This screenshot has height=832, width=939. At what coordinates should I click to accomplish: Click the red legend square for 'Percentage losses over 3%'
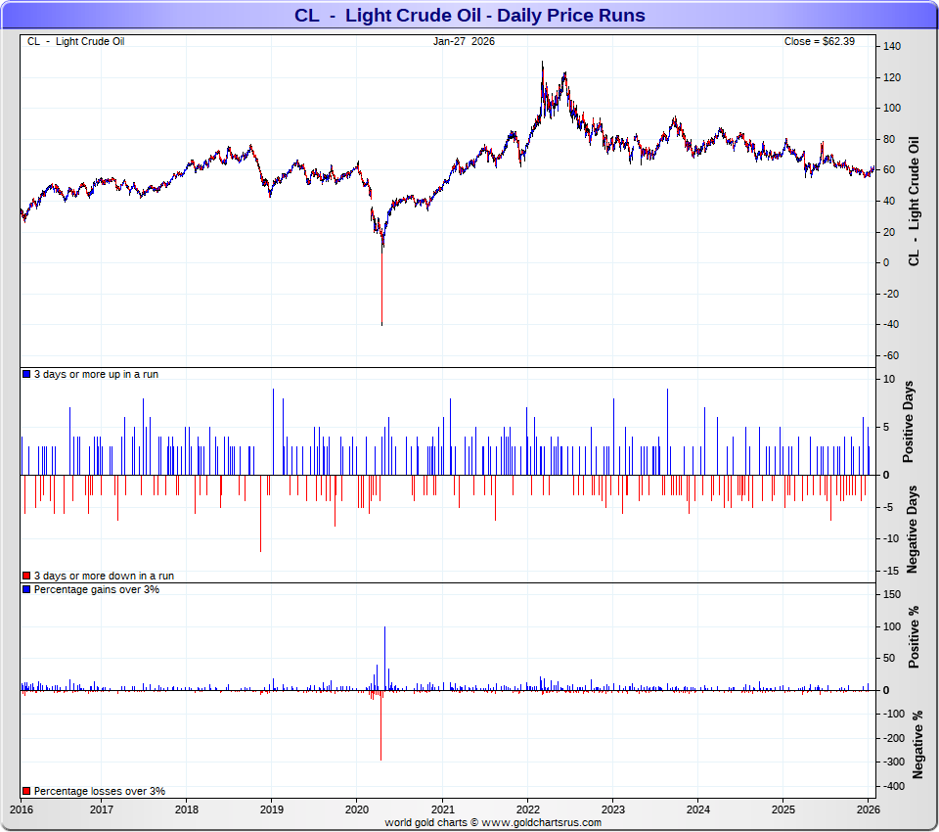(x=26, y=791)
